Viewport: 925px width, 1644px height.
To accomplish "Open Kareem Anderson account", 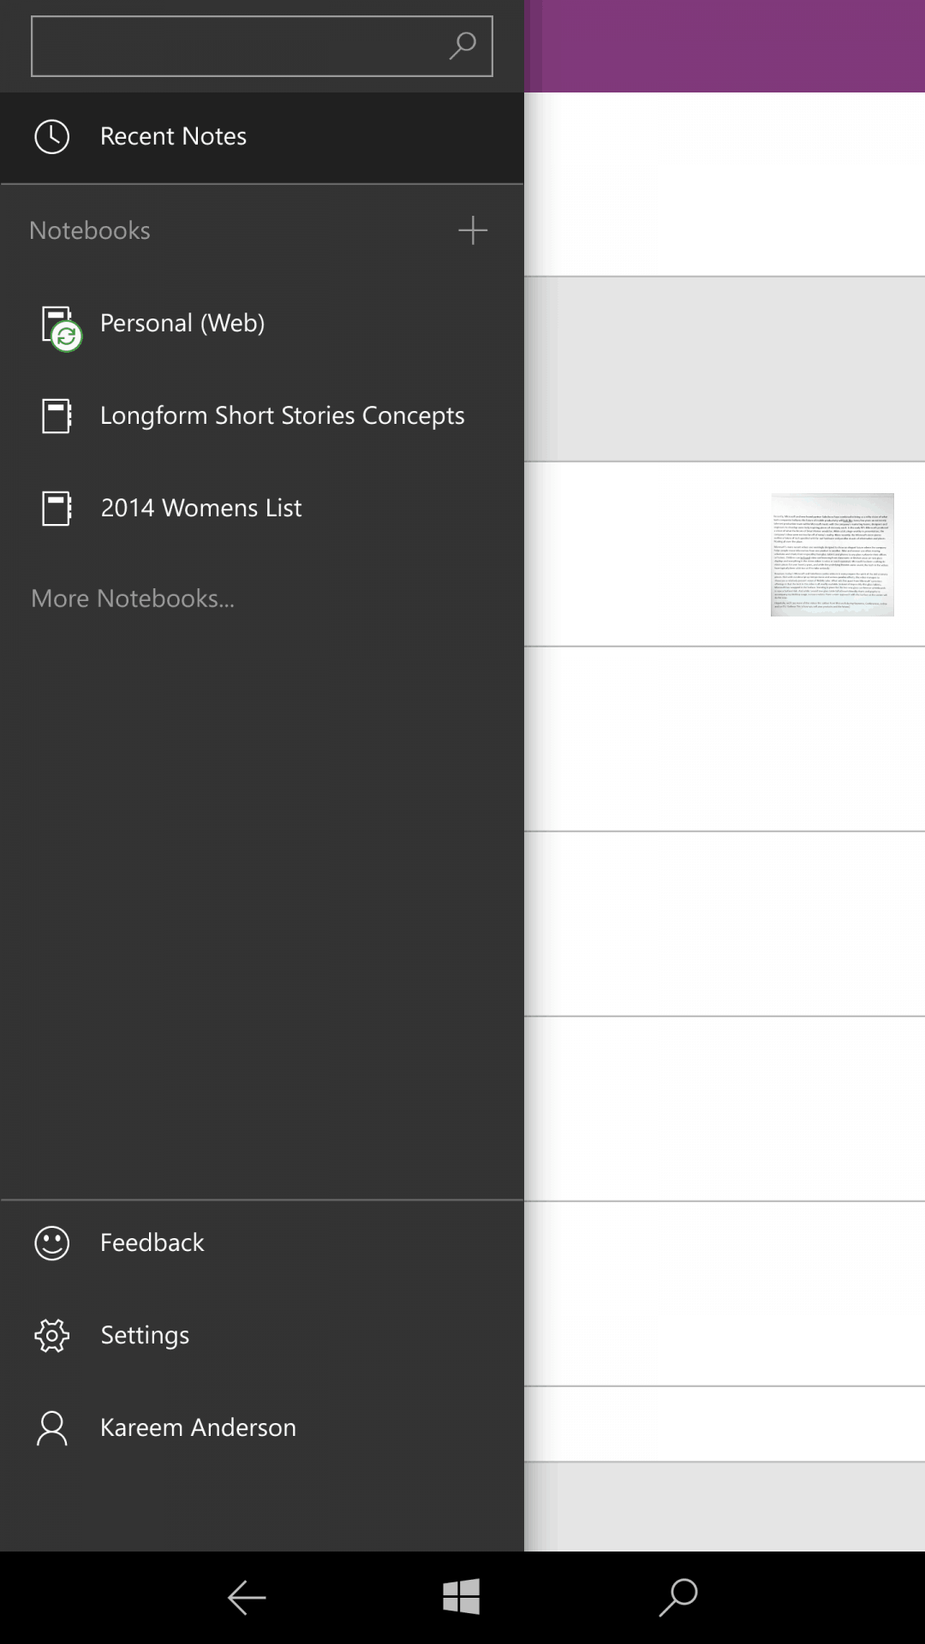I will coord(198,1428).
